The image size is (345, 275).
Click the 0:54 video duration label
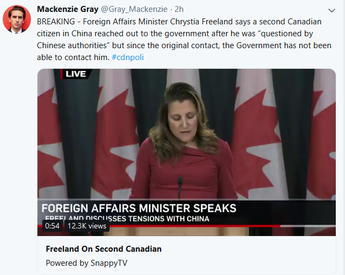pos(52,226)
